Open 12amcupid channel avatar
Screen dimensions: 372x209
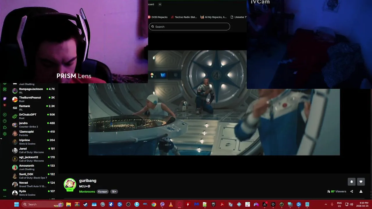[x=15, y=133]
